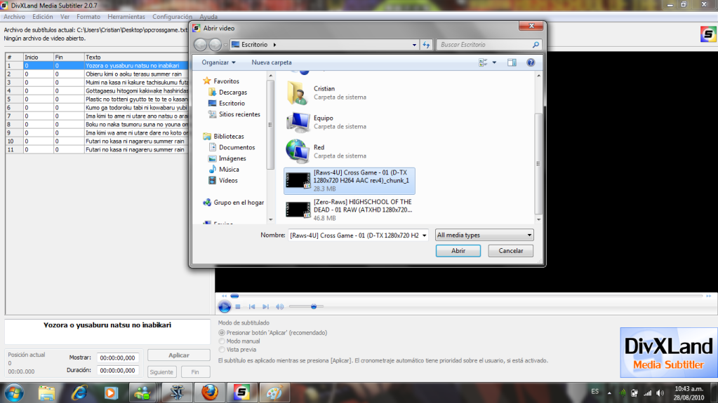Select HIGHSCHOOL OF THE DEAD video file
718x403 pixels.
350,210
